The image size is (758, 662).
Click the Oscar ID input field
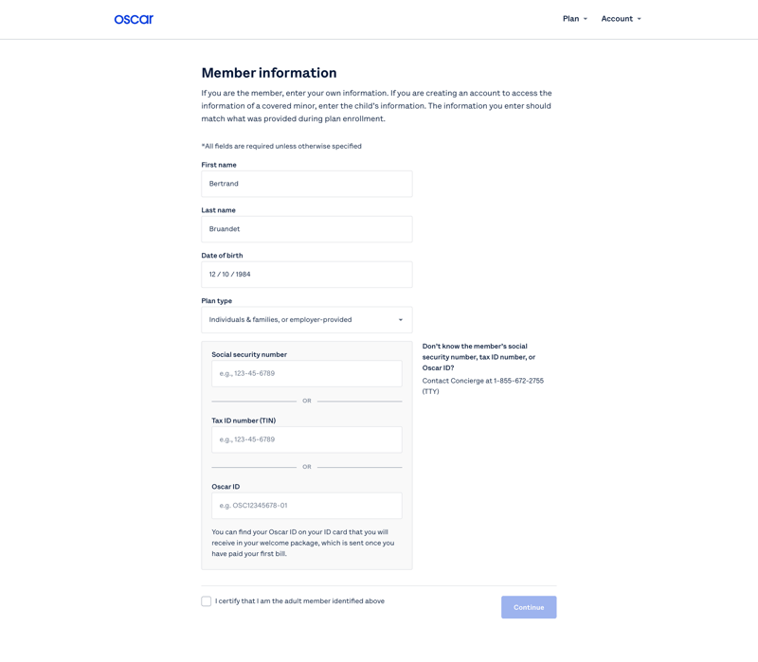click(x=306, y=505)
